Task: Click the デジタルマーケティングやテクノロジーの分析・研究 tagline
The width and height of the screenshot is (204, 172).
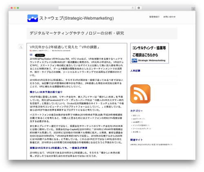Action: tap(77, 33)
